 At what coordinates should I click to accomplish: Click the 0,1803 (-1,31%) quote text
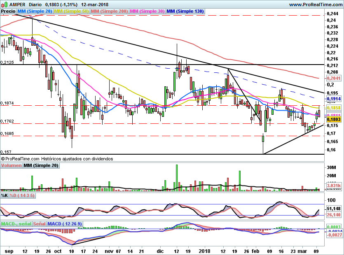[61, 5]
